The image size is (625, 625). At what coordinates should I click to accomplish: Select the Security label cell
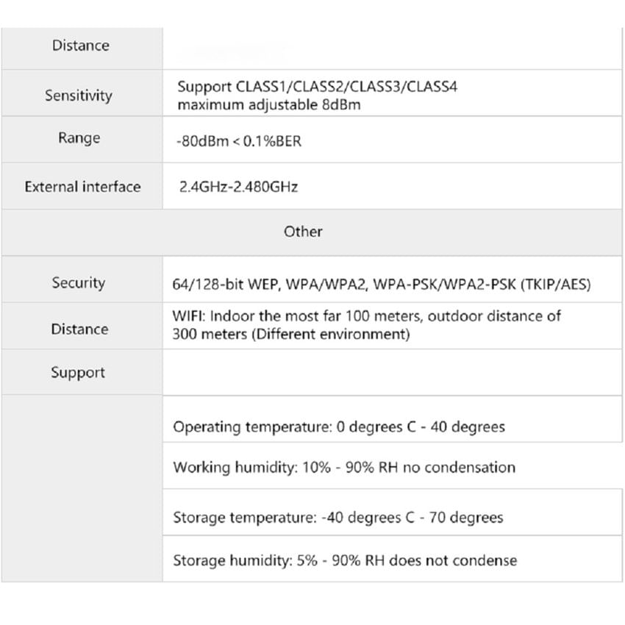tap(79, 283)
